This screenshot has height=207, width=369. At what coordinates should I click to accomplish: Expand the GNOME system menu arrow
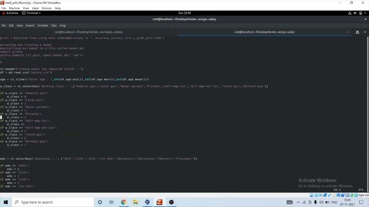365,13
